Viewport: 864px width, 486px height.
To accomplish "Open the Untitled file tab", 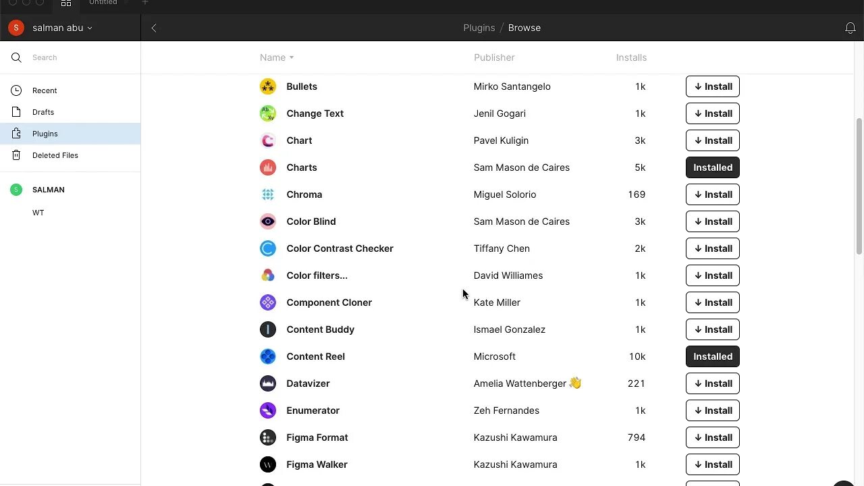I will click(103, 3).
